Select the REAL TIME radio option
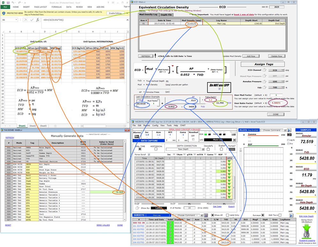Viewport: 318px width, 247px height. 140,149
